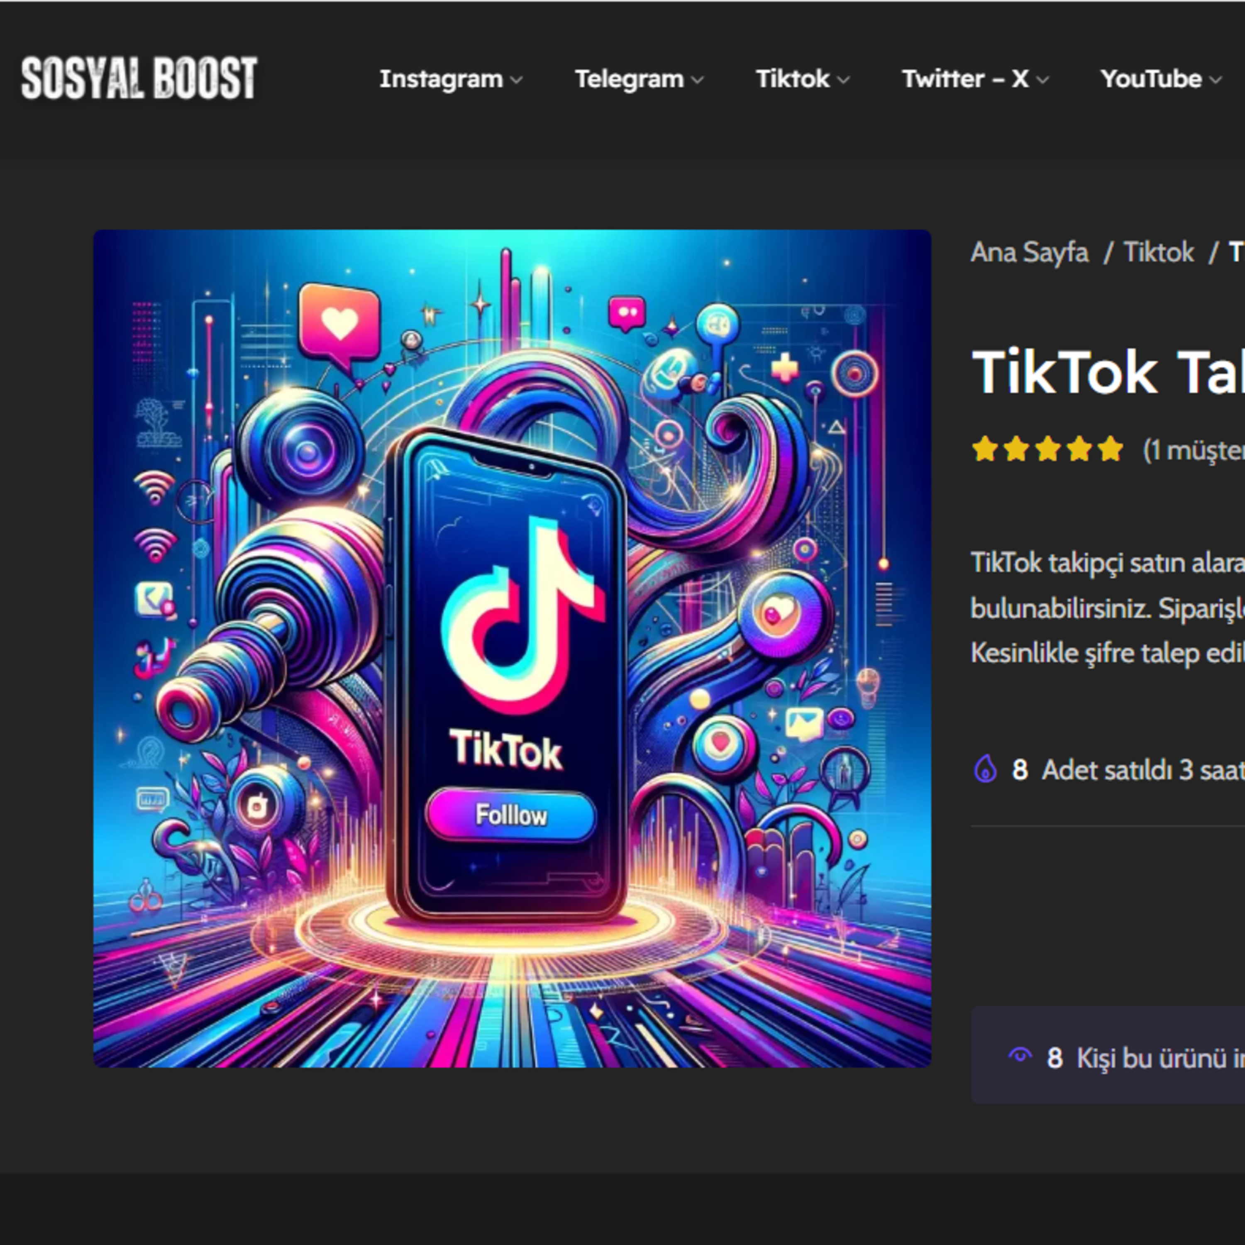Click the Sosyal Boost logo
The width and height of the screenshot is (1245, 1245).
point(139,78)
